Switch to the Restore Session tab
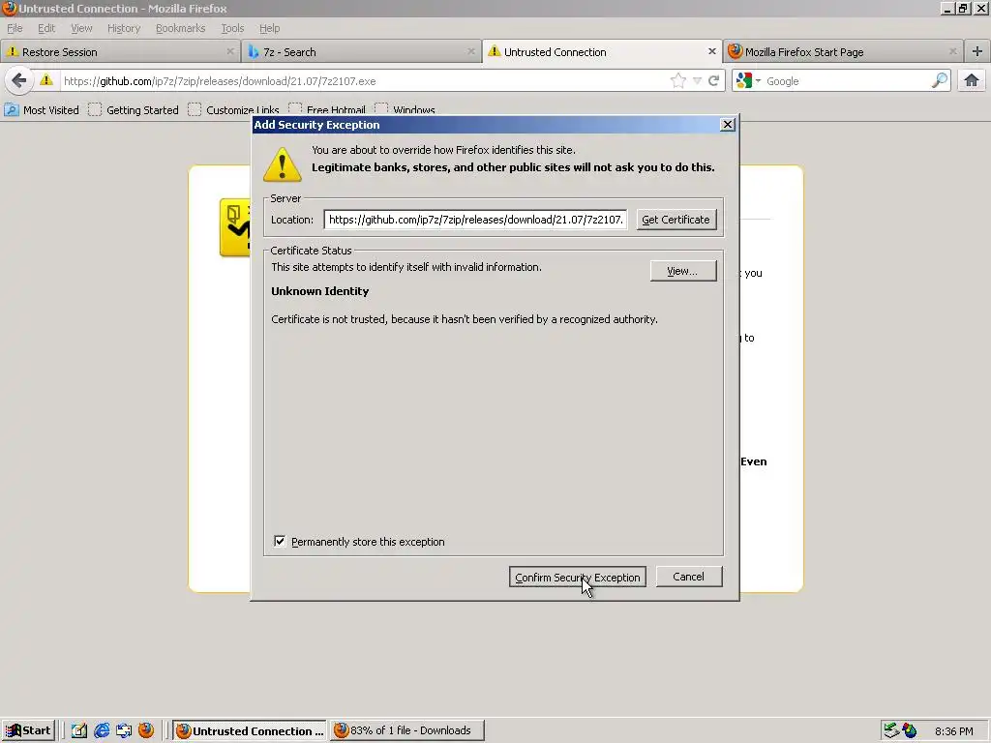The width and height of the screenshot is (991, 743). (x=120, y=52)
